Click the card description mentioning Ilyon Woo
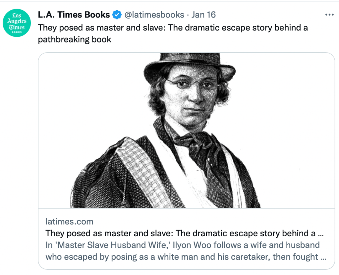Screen dimensions: 339x275 pos(182,245)
